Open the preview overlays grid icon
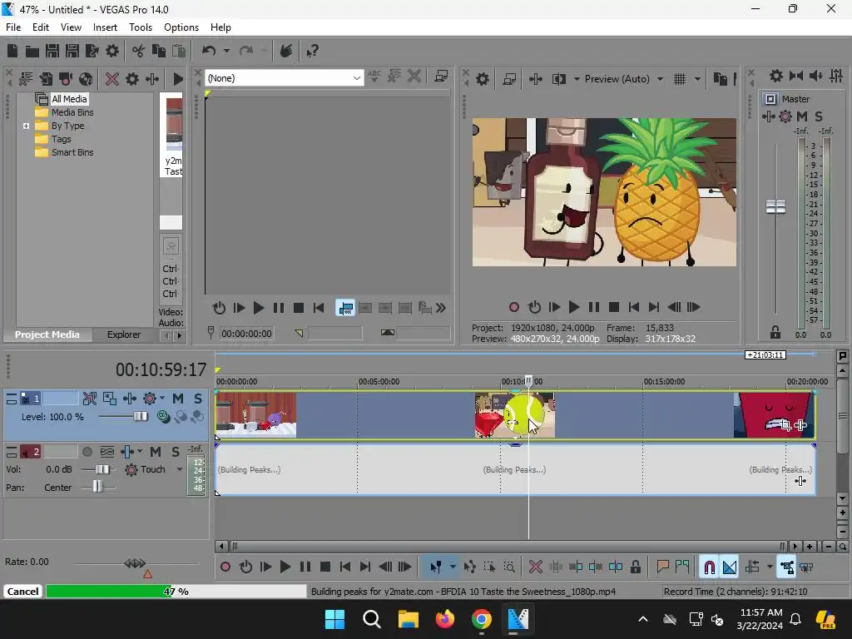 coord(680,79)
